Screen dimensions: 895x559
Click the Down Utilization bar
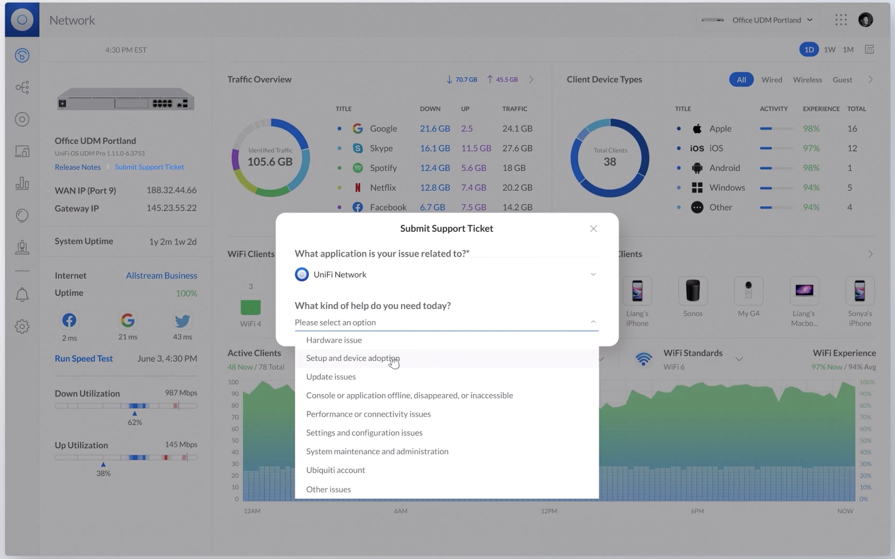[126, 406]
